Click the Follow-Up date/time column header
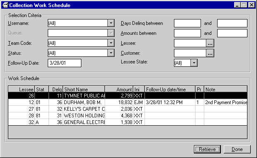This screenshot has height=158, width=257. (x=170, y=89)
